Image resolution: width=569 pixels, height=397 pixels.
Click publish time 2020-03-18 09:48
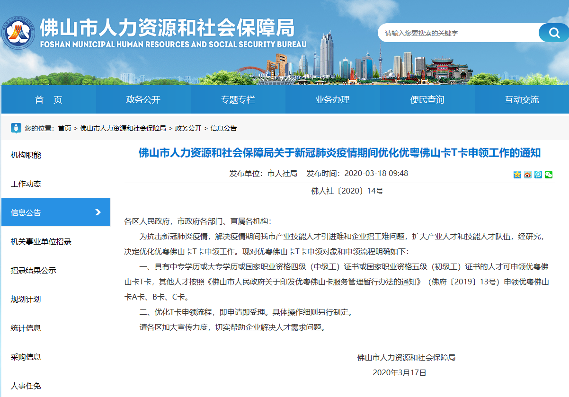[376, 174]
